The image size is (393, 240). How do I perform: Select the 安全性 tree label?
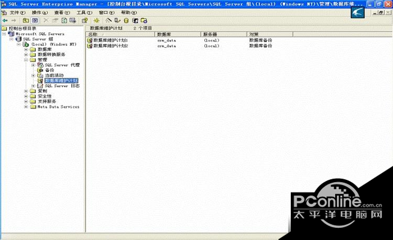point(44,96)
